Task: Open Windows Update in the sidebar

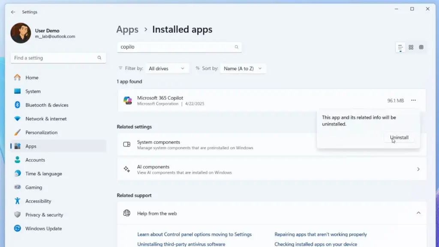Action: (43, 229)
